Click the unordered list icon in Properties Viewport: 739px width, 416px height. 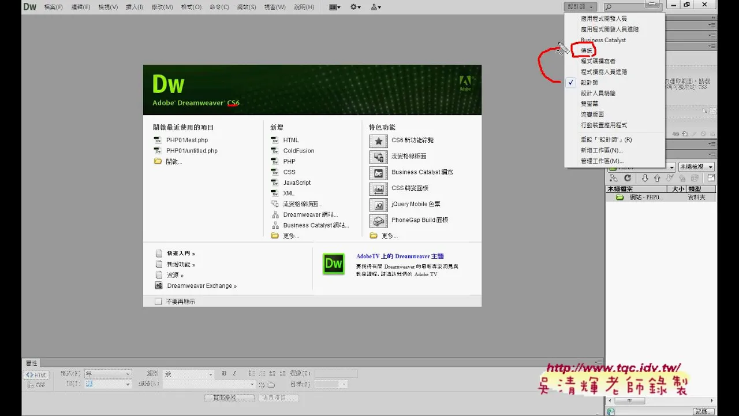coord(252,374)
